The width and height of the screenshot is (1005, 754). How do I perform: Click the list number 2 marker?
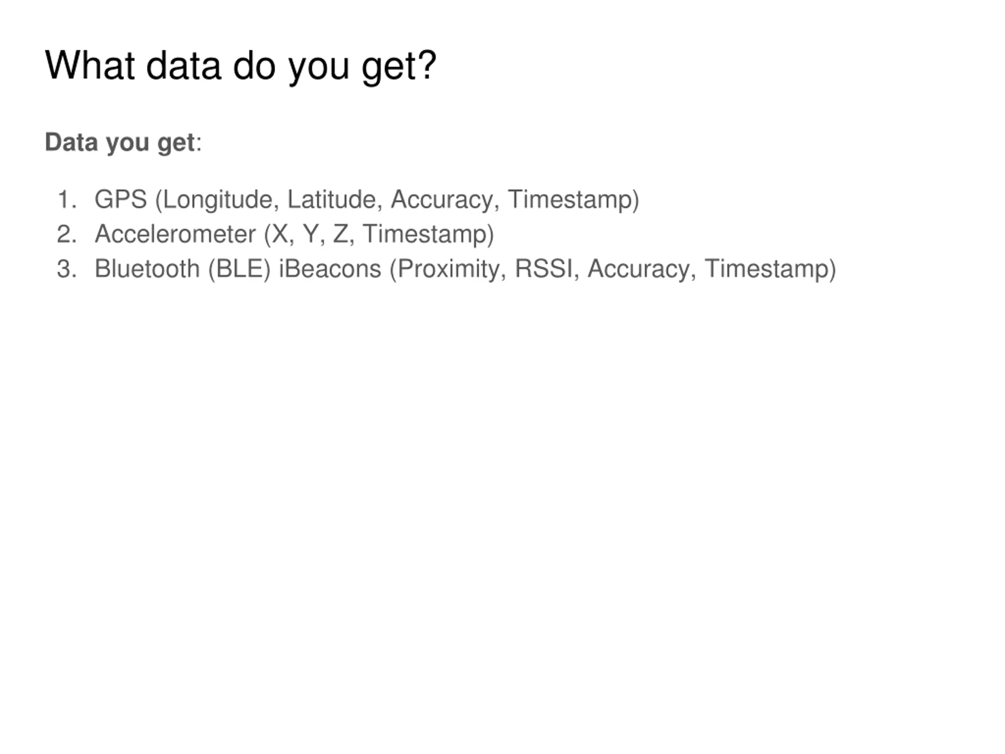pyautogui.click(x=67, y=234)
